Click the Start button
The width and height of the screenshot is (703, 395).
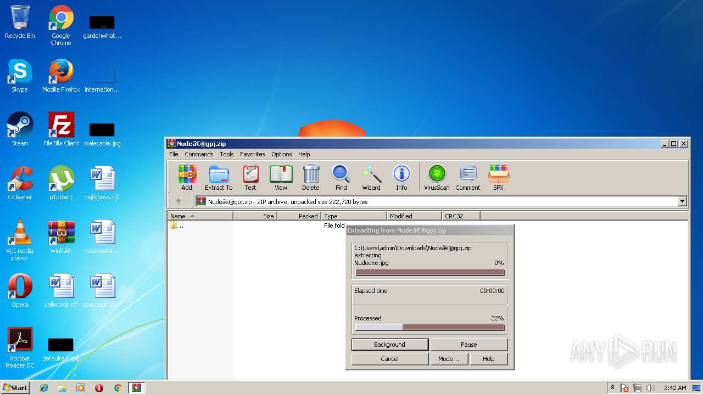tap(15, 387)
